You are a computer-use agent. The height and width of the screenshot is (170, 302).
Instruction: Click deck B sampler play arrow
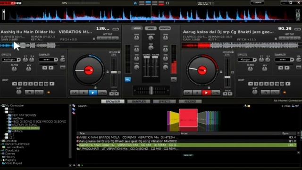(x=287, y=68)
